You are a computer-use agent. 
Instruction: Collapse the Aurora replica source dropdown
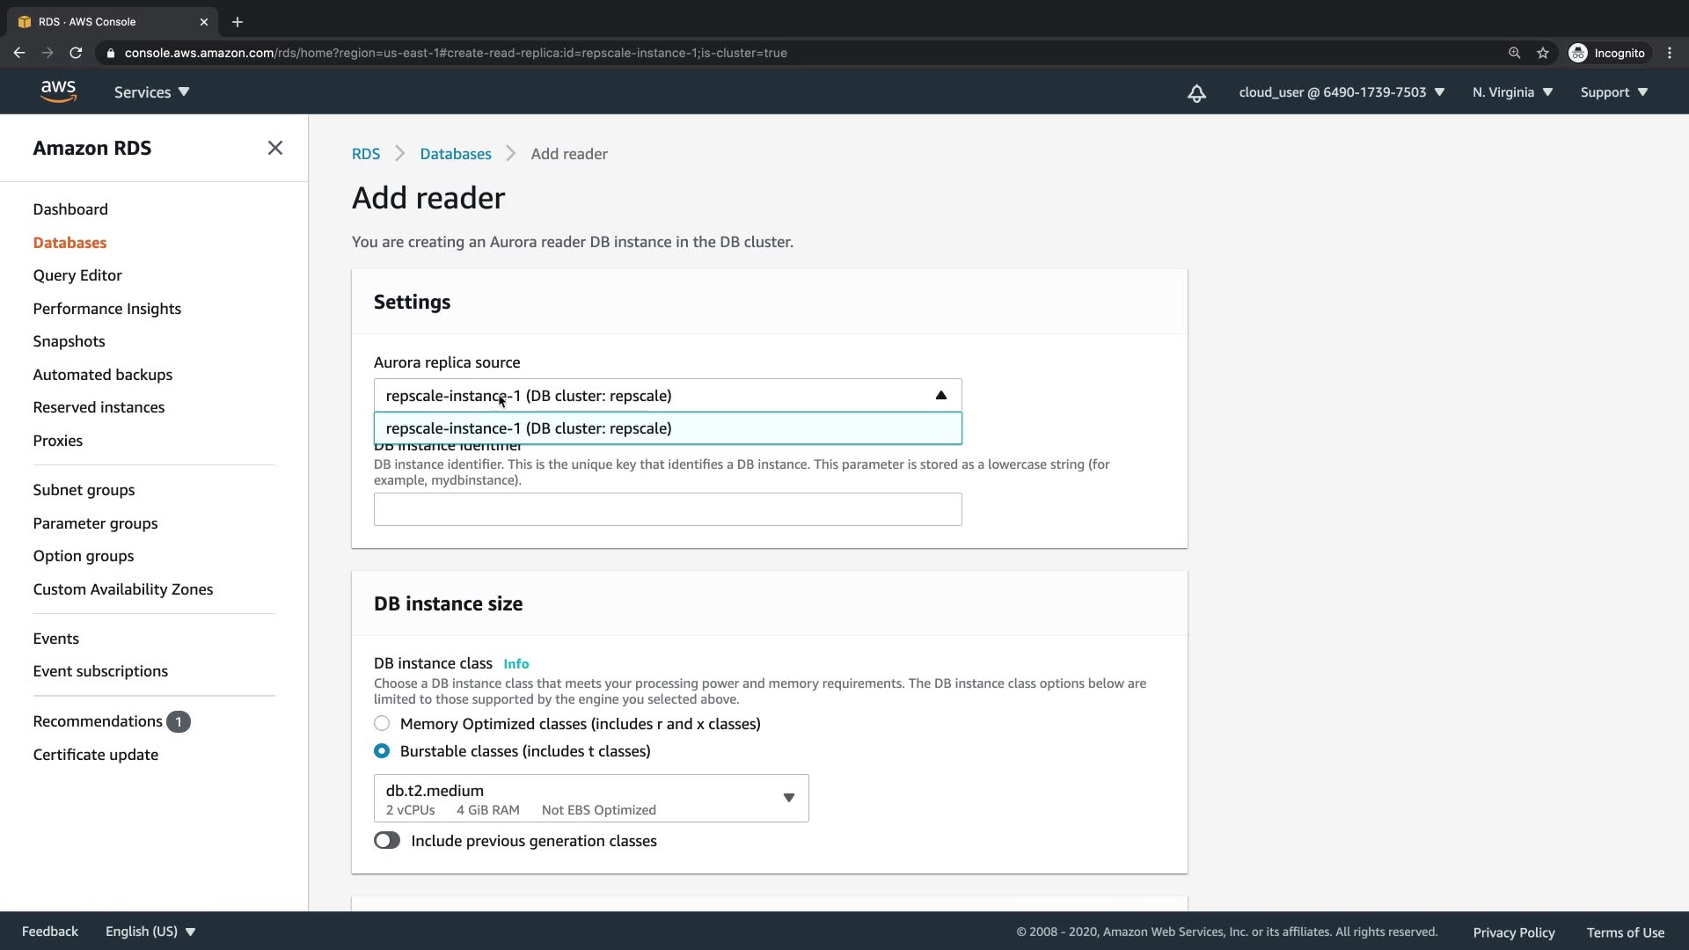pos(940,396)
